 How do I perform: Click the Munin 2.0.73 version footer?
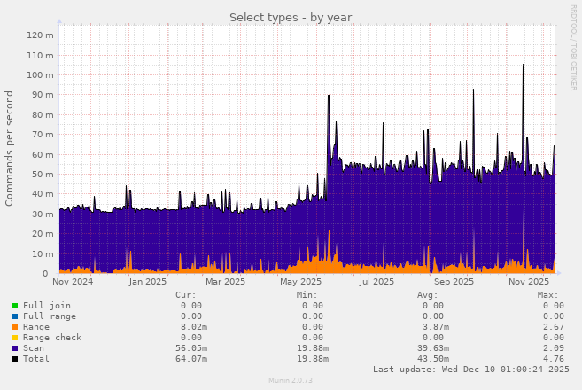[291, 380]
